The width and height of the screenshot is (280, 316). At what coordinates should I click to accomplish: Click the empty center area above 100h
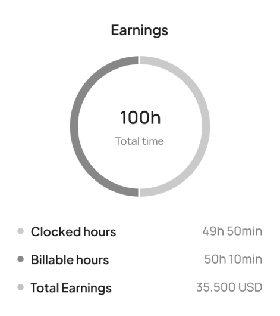click(140, 89)
